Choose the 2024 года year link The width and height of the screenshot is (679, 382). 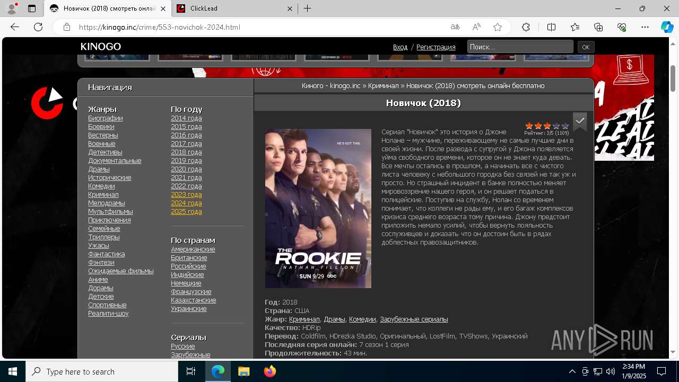click(186, 203)
